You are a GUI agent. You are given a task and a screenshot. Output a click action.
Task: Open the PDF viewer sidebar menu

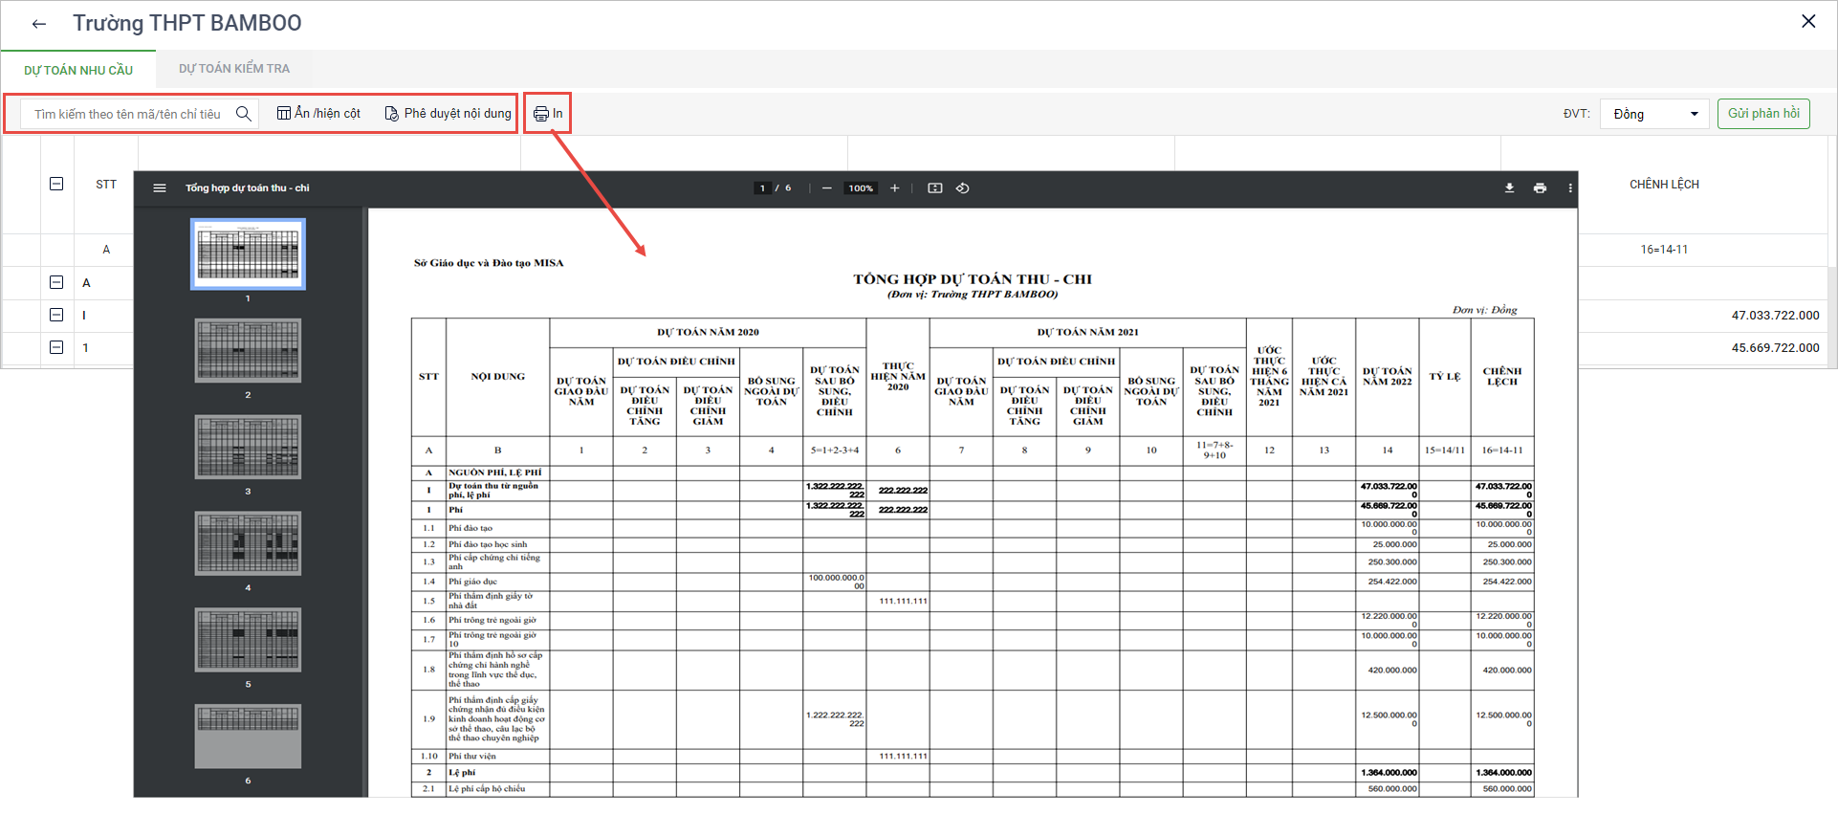pyautogui.click(x=160, y=188)
